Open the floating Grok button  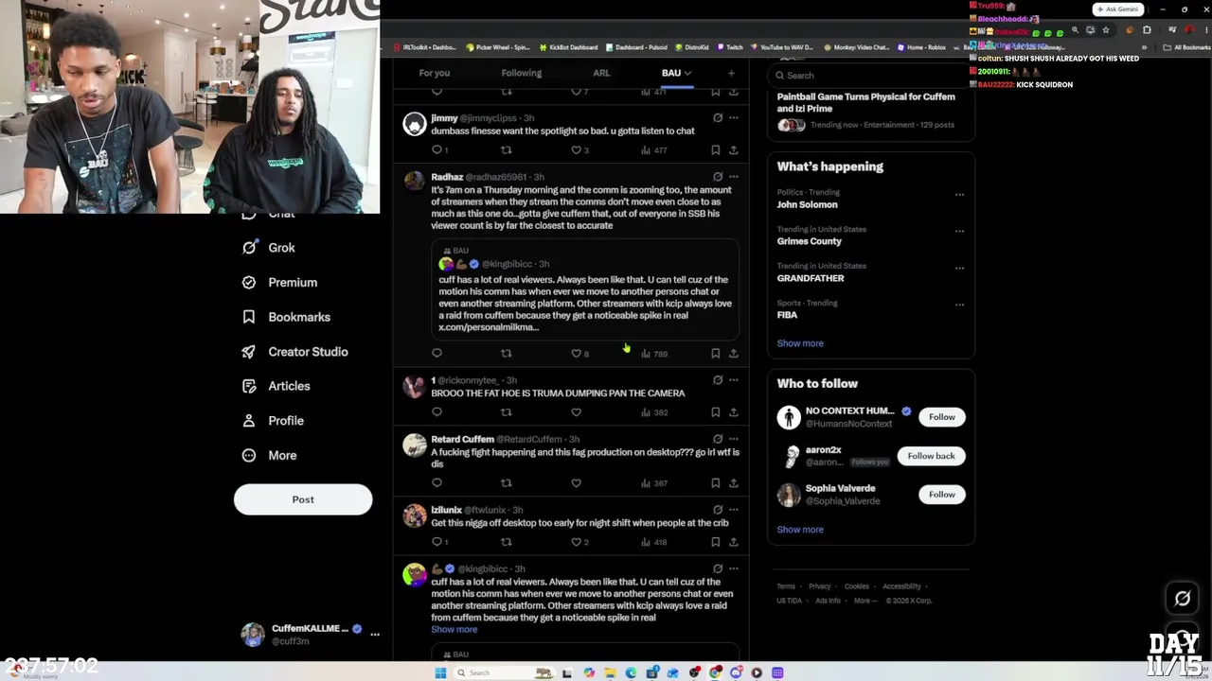(x=1183, y=598)
